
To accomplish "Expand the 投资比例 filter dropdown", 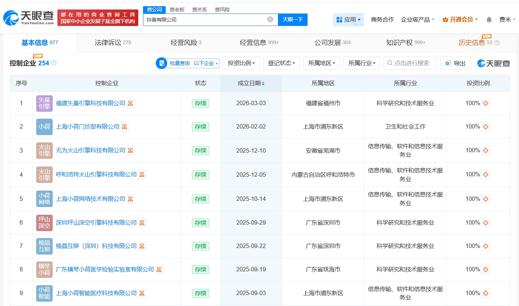I will 241,63.
